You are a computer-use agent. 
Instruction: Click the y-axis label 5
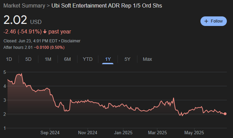pos(4,72)
